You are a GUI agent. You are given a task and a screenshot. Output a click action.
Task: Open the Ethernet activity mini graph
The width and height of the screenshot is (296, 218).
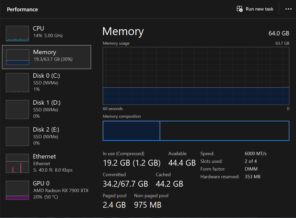click(x=17, y=163)
